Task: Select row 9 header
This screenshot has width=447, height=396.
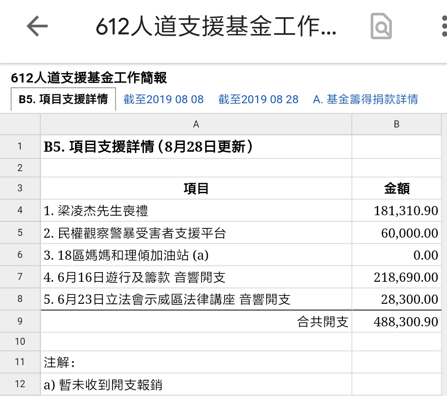Action: 20,321
